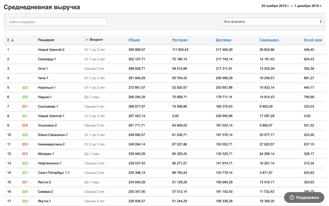This screenshot has width=329, height=206.
Task: Click the page title Среднедневная выручка
Action: [42, 7]
